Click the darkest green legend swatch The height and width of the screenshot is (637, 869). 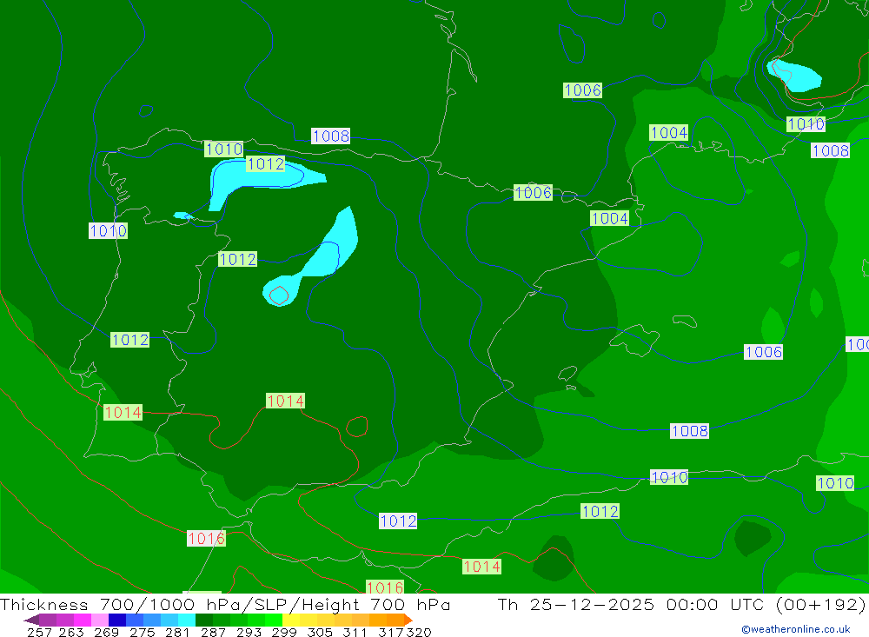pyautogui.click(x=204, y=620)
